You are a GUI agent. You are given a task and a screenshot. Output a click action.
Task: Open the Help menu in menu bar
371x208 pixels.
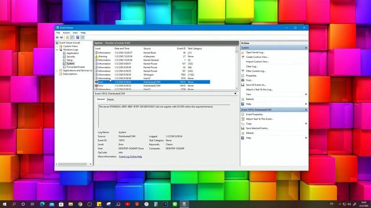coord(83,32)
